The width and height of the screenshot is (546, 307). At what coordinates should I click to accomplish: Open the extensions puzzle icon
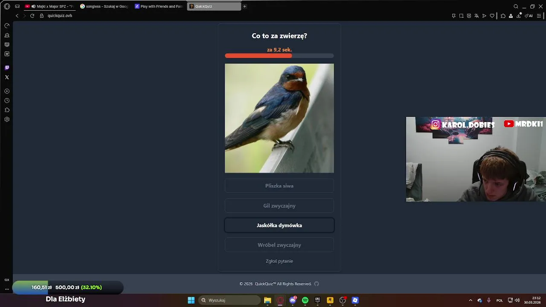pyautogui.click(x=503, y=16)
